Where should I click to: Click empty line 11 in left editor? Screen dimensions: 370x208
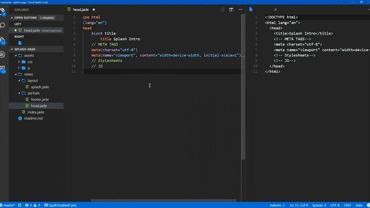pyautogui.click(x=162, y=72)
